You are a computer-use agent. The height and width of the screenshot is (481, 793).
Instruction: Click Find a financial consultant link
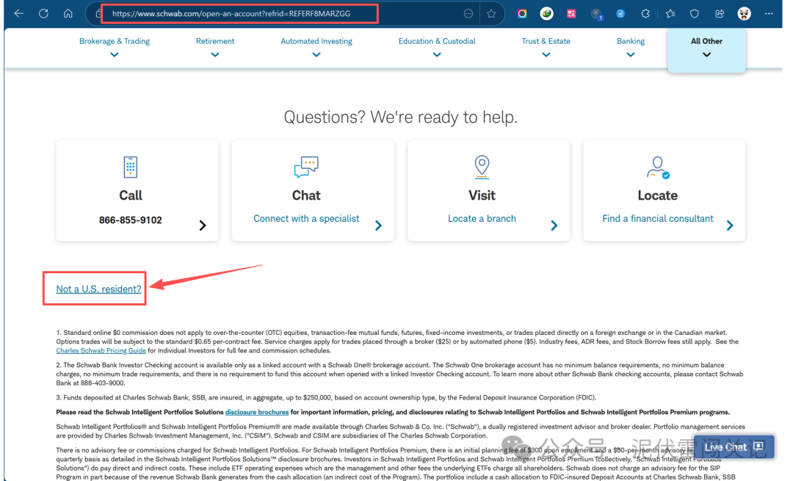pyautogui.click(x=657, y=219)
